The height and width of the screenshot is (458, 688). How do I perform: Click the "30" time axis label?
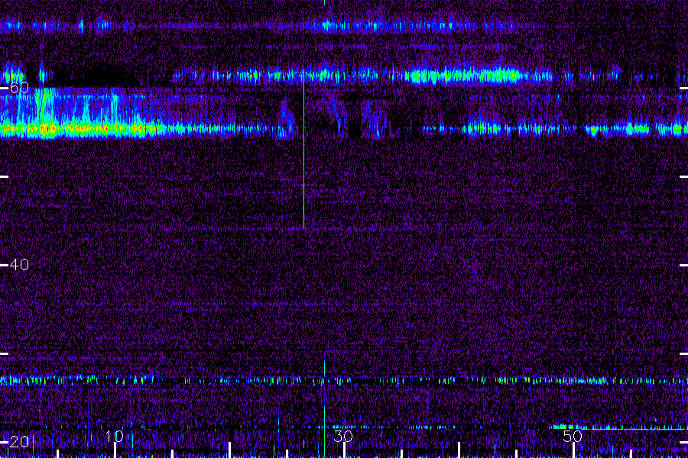pos(343,436)
